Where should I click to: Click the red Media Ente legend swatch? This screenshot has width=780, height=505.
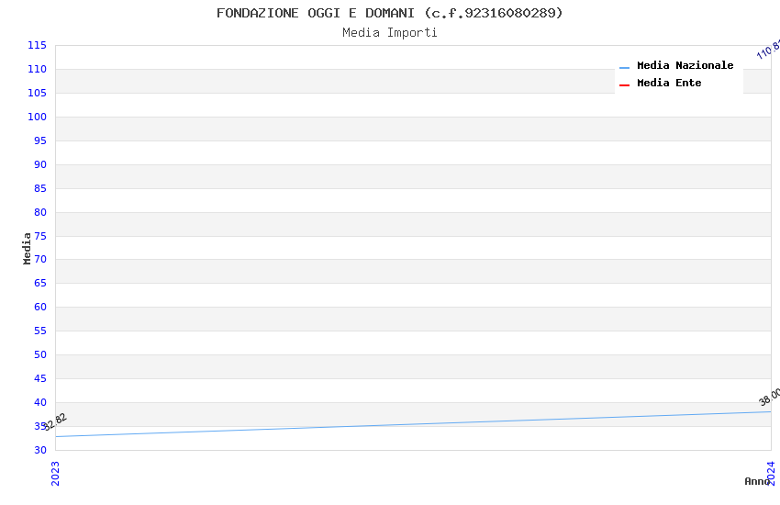pos(624,85)
